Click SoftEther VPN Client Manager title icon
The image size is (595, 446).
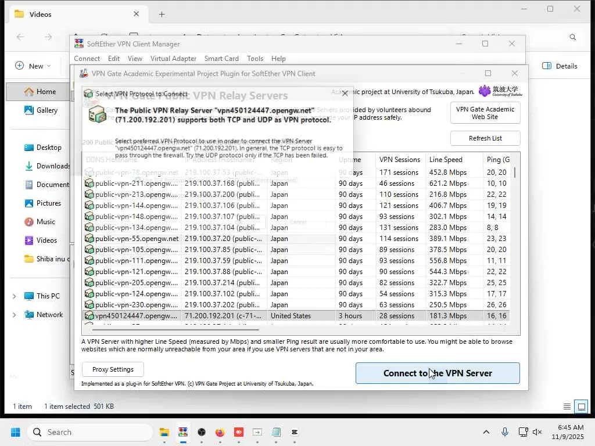79,44
